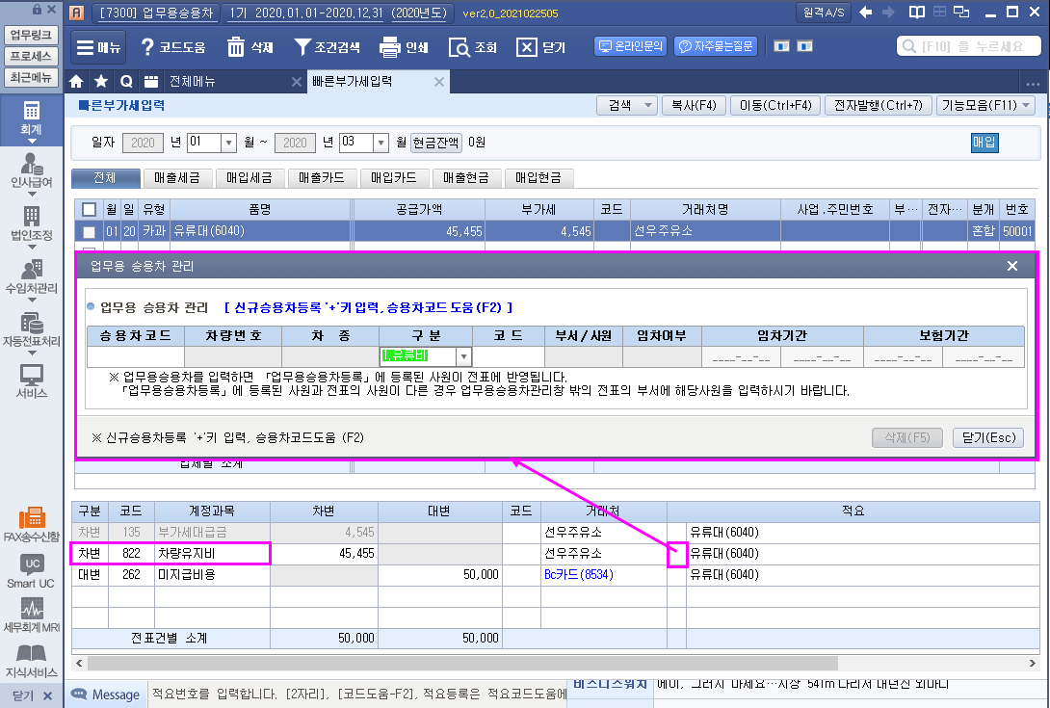The height and width of the screenshot is (708, 1050).
Task: Click the 전자발행(Ctrl+7) button
Action: [x=878, y=105]
